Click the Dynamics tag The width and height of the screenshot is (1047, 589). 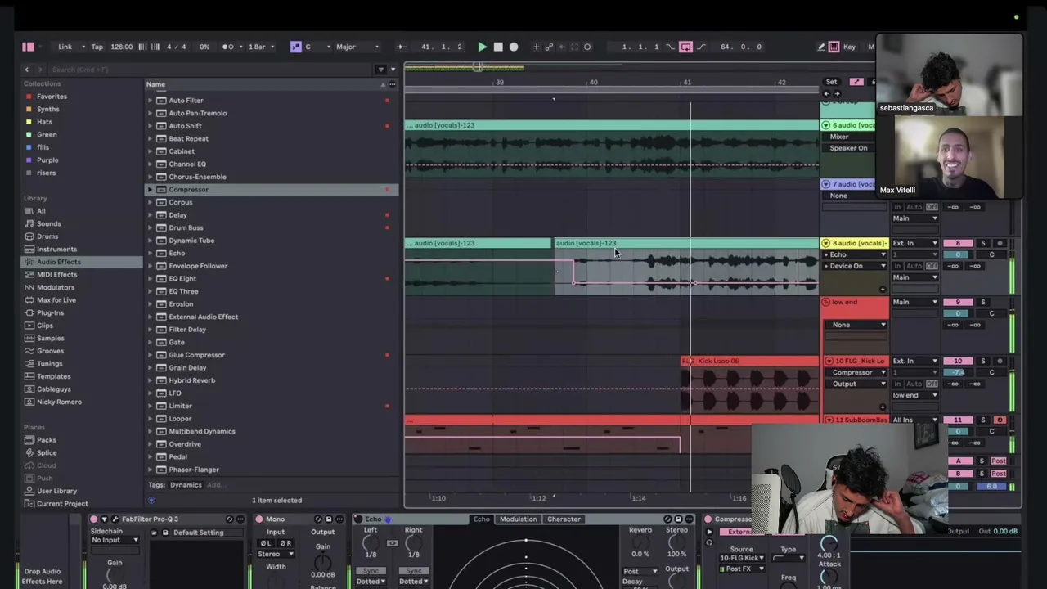coord(186,485)
